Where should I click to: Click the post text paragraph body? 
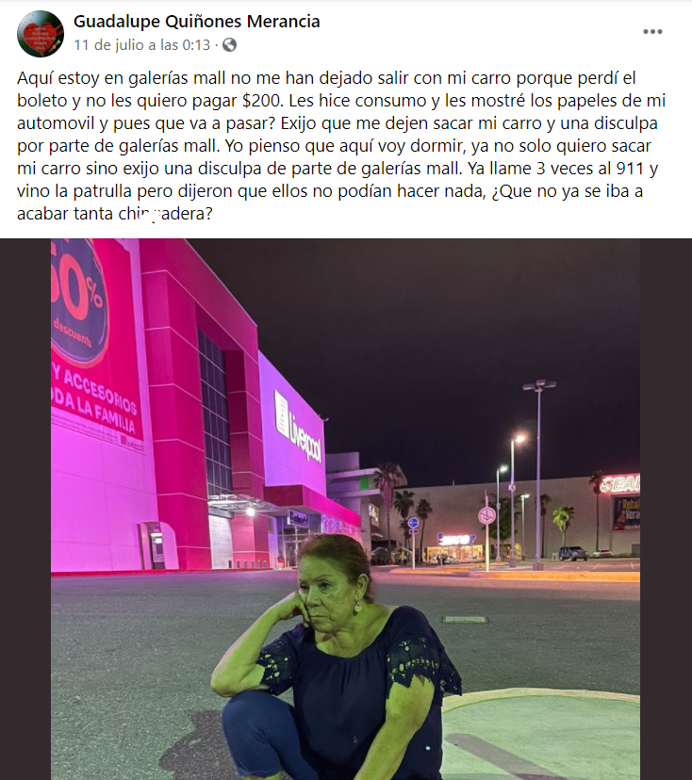(341, 146)
